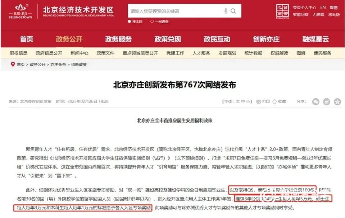Click the 亦庄头条 breadcrumb link
The width and height of the screenshot is (345, 218).
tap(58, 65)
